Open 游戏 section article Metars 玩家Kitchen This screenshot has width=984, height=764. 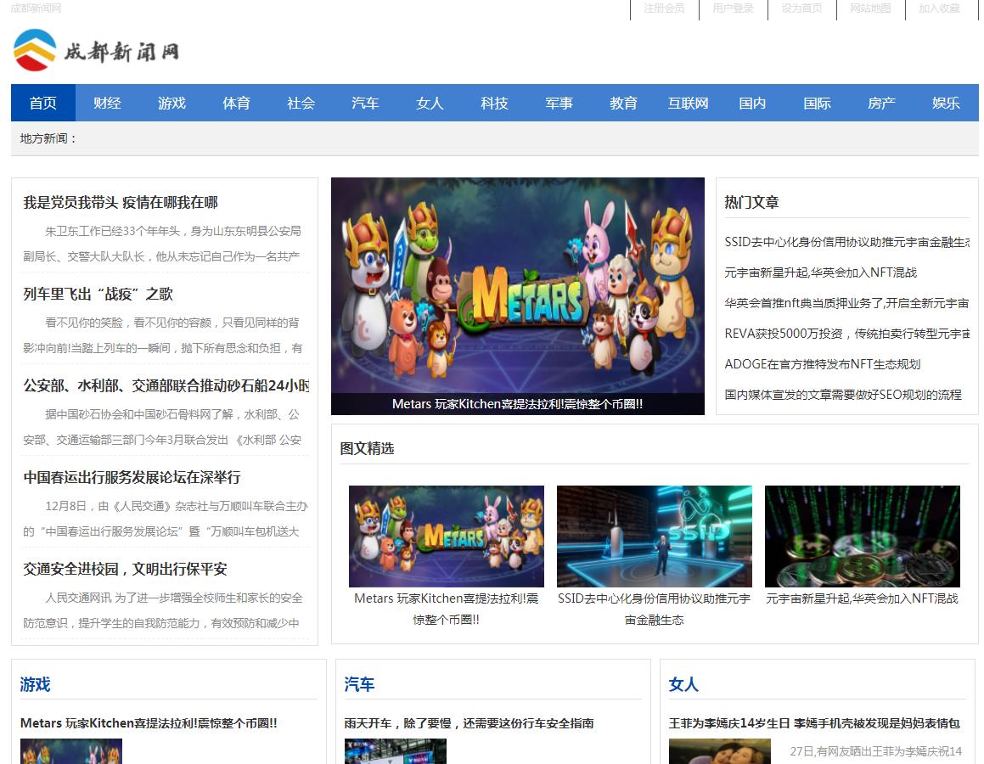149,723
